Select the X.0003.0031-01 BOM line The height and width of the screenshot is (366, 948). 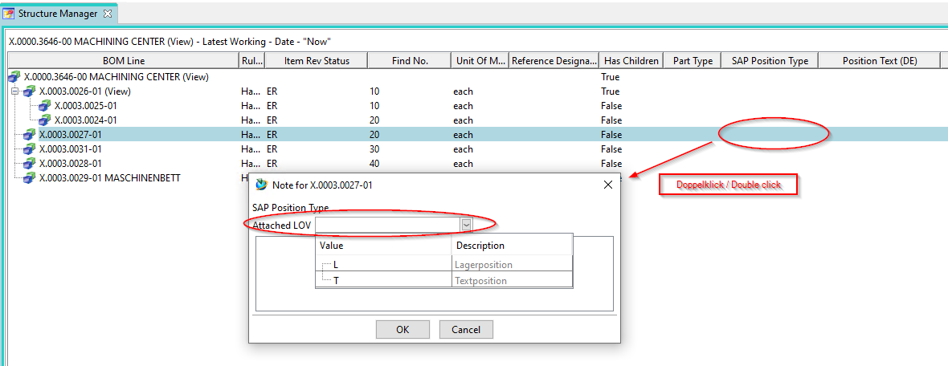(71, 149)
